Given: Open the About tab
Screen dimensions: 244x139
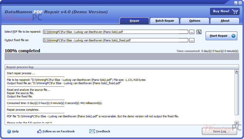Looking at the screenshot, I should [225, 21].
